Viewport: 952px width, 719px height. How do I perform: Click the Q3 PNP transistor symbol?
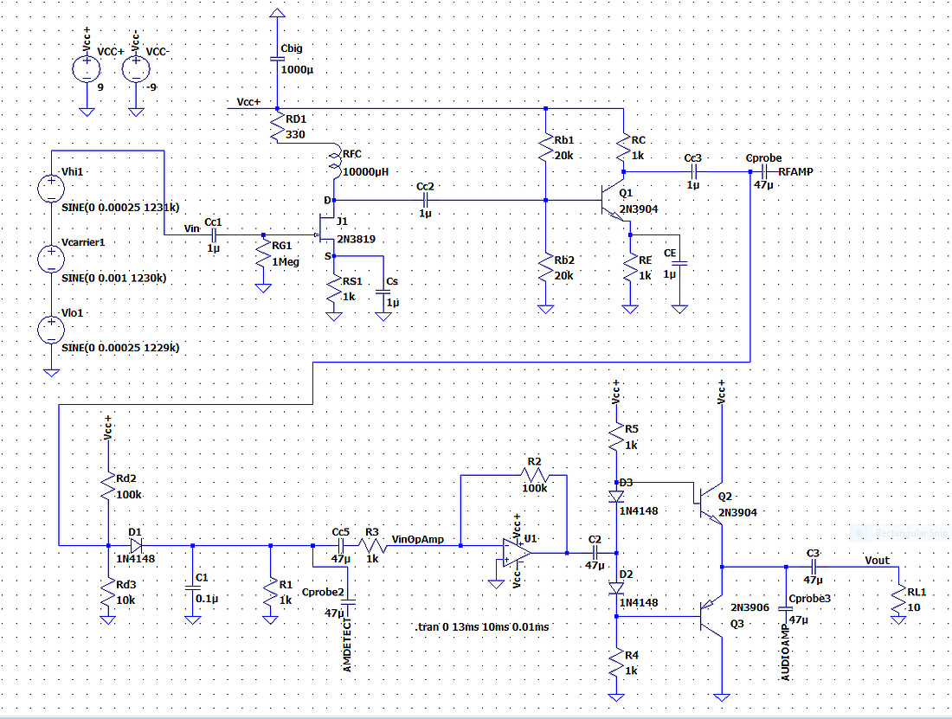[x=711, y=616]
